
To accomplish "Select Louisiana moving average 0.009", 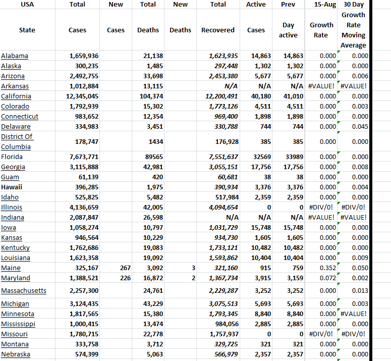I will coord(353,258).
